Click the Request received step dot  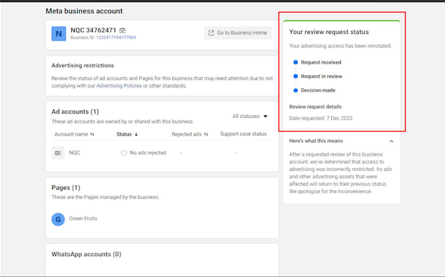(x=295, y=62)
